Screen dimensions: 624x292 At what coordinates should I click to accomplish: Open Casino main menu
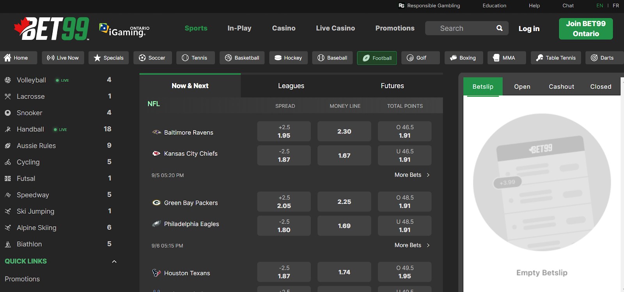click(x=284, y=28)
